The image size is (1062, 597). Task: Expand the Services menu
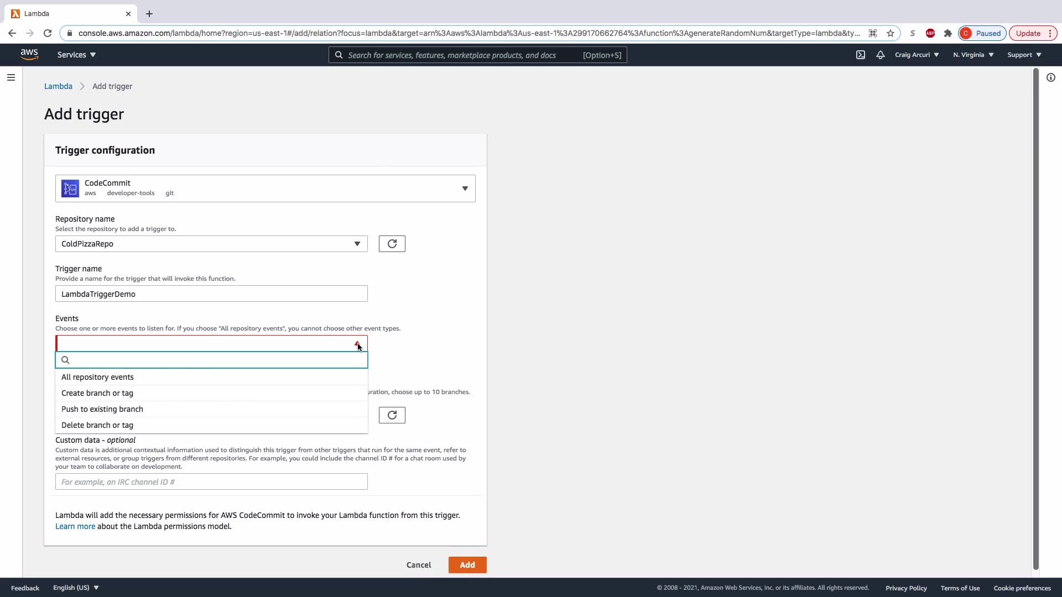pos(76,55)
